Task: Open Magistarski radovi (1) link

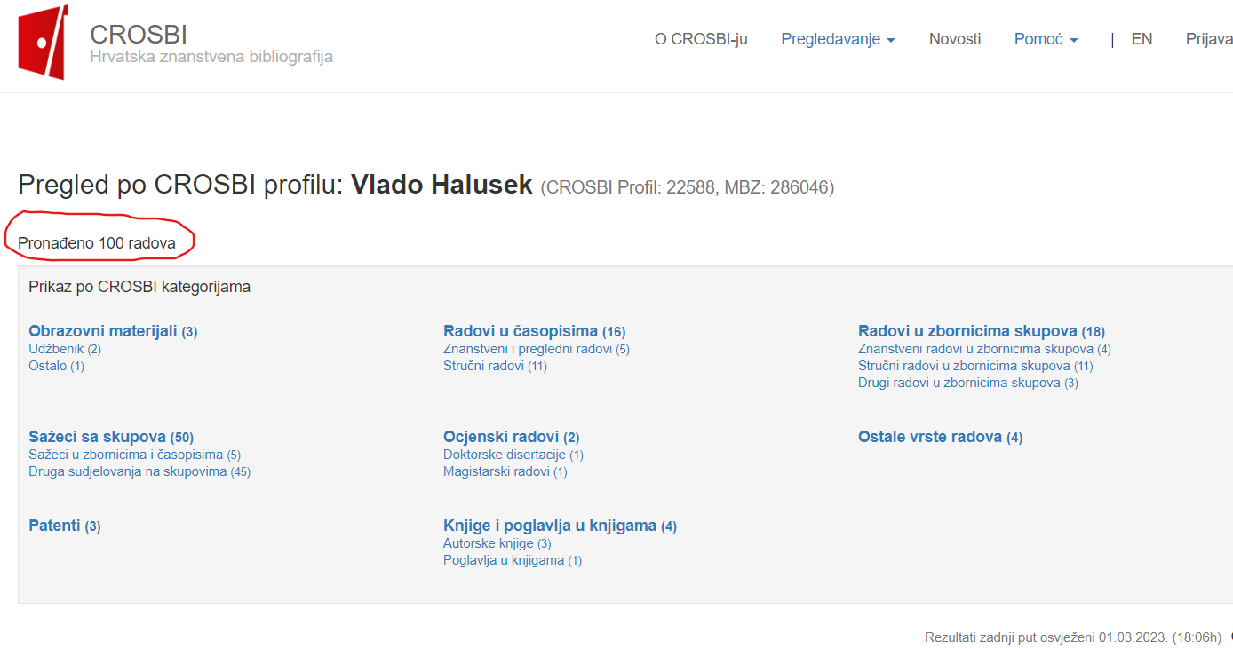Action: [505, 471]
